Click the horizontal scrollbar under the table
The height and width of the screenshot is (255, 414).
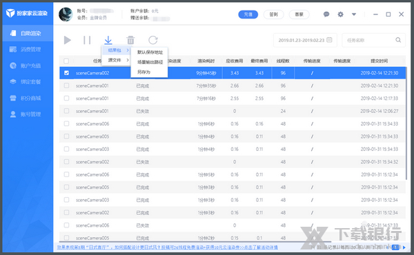(x=195, y=241)
